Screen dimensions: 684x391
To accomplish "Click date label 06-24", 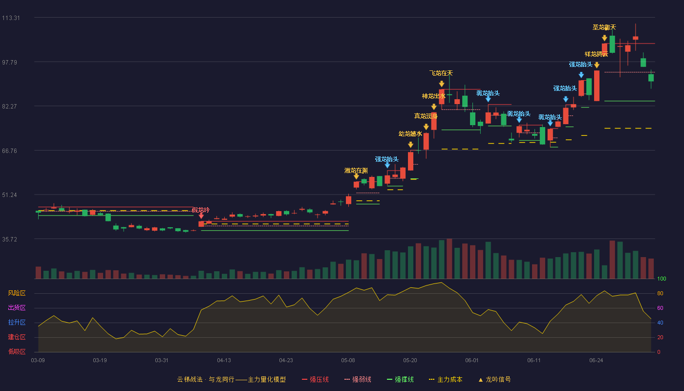I will pos(596,360).
